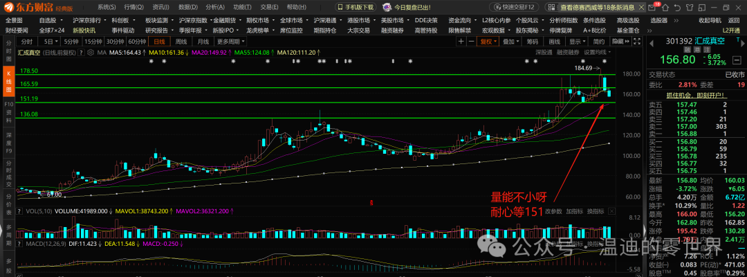Switch to 分时 chart period tab

(x=27, y=42)
